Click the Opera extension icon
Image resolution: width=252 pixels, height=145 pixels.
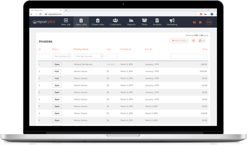(201, 14)
